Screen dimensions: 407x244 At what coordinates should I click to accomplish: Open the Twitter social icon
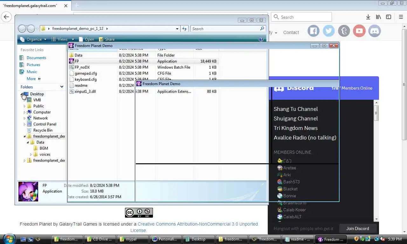click(x=329, y=31)
